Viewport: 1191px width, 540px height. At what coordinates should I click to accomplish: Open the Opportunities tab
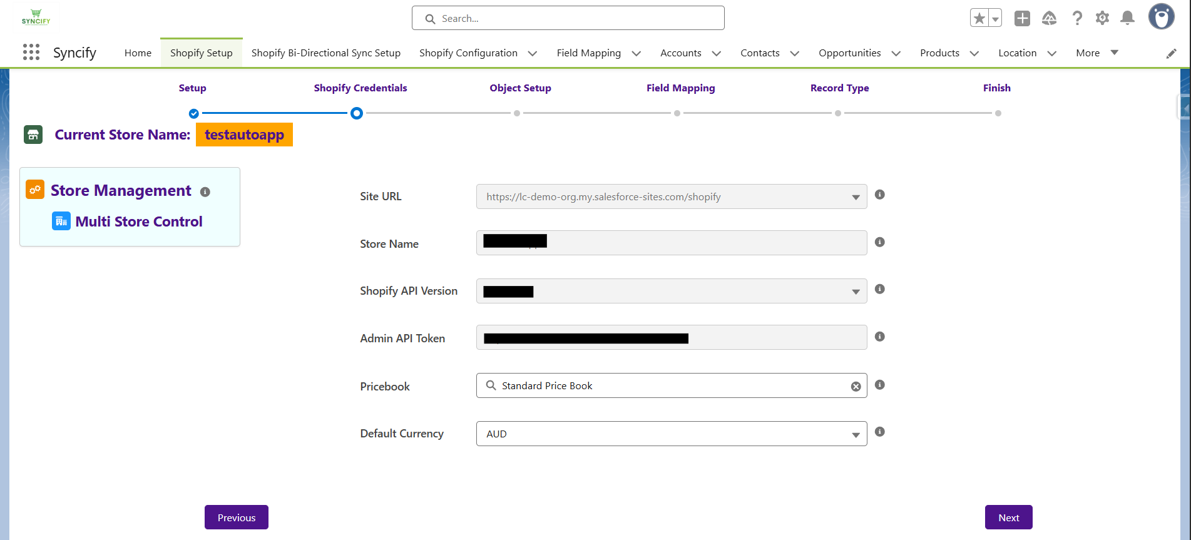850,53
